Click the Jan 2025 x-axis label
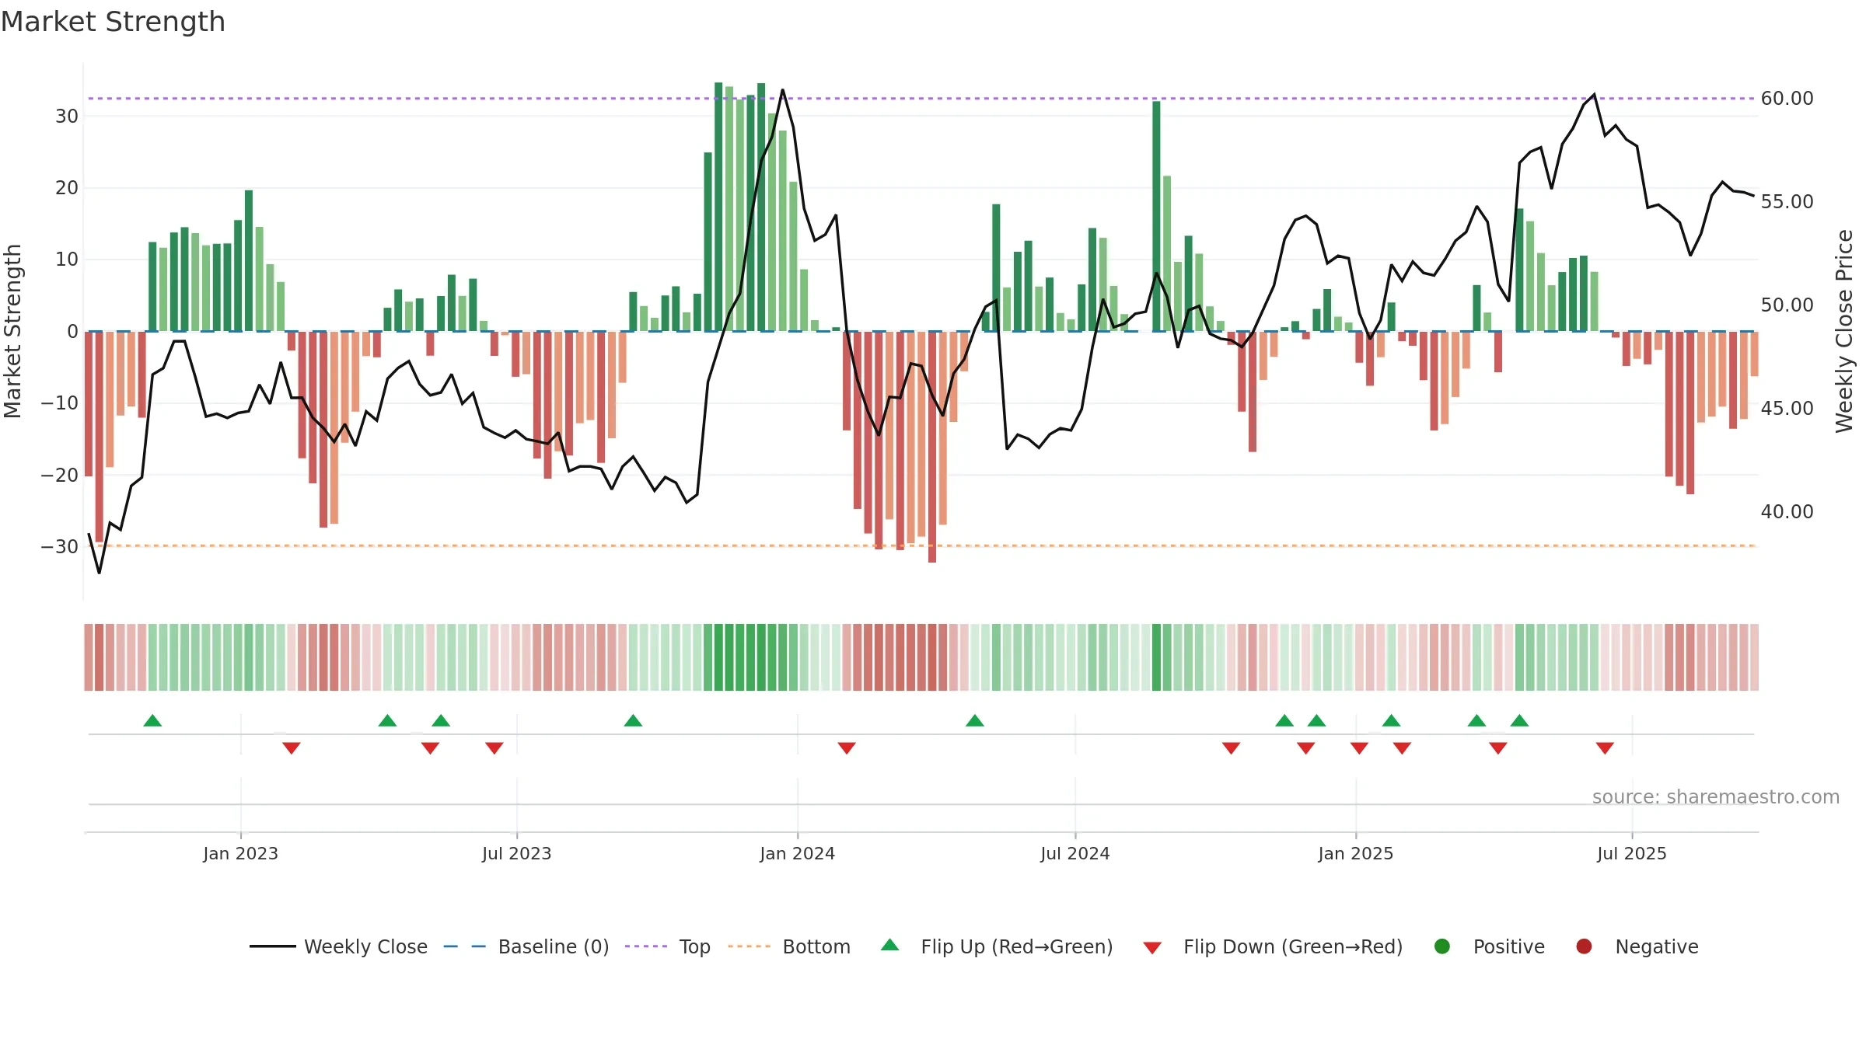Viewport: 1866px width, 1049px height. pyautogui.click(x=1355, y=853)
